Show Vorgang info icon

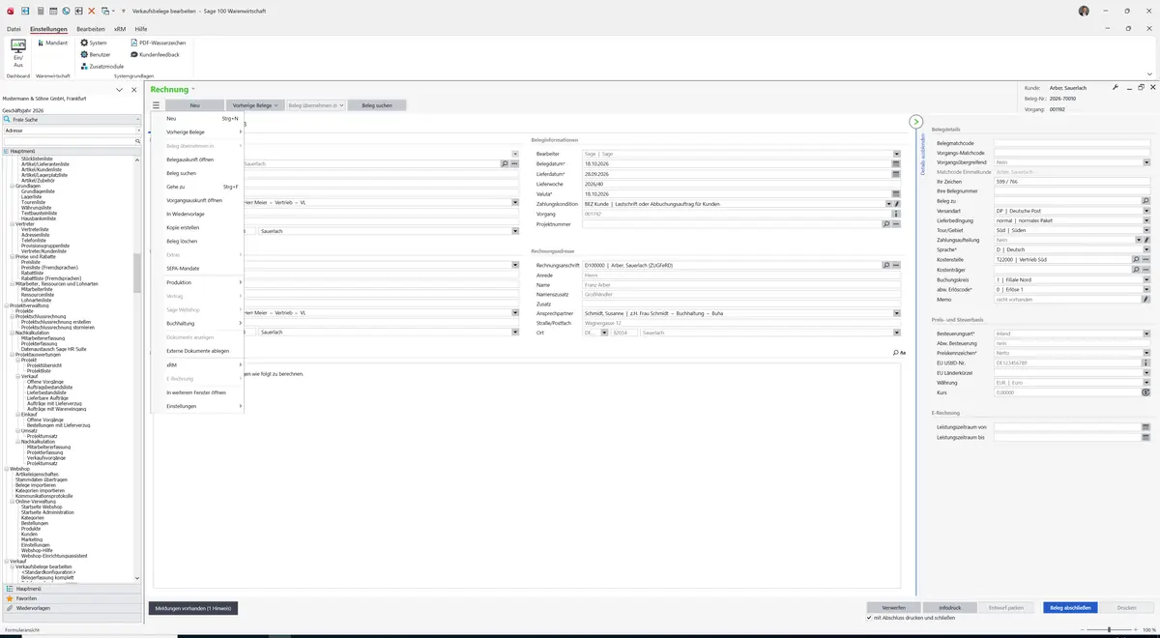pos(896,214)
